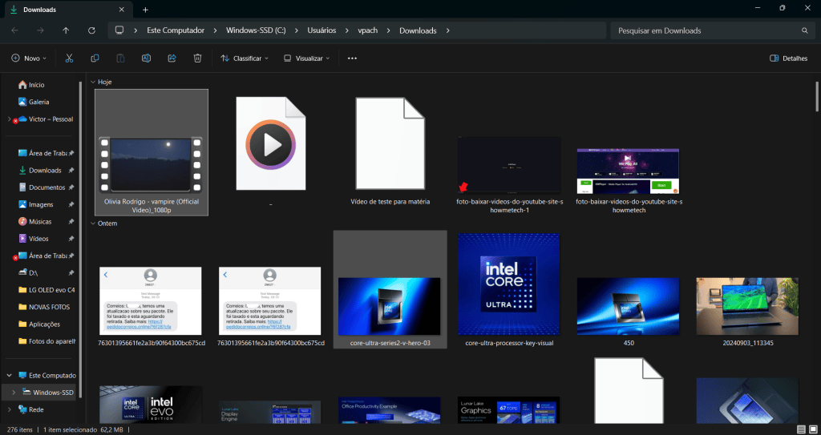The height and width of the screenshot is (435, 821).
Task: Expand the Windows-SSD tree node
Action: point(14,393)
